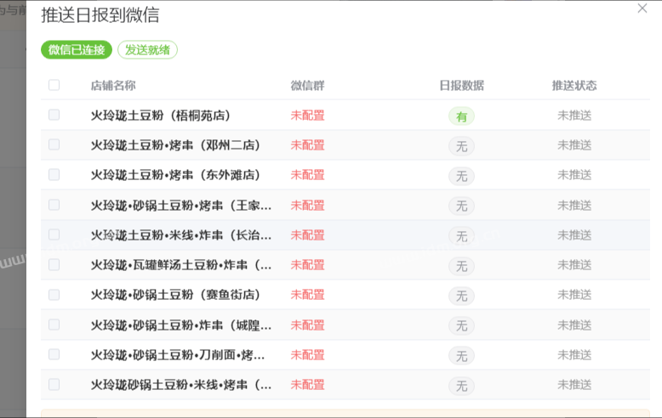
Task: Click the 无 badge for 邓州二店
Action: [x=461, y=146]
